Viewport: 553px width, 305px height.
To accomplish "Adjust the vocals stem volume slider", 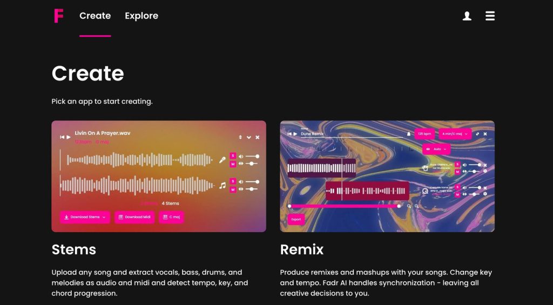I will coord(252,156).
